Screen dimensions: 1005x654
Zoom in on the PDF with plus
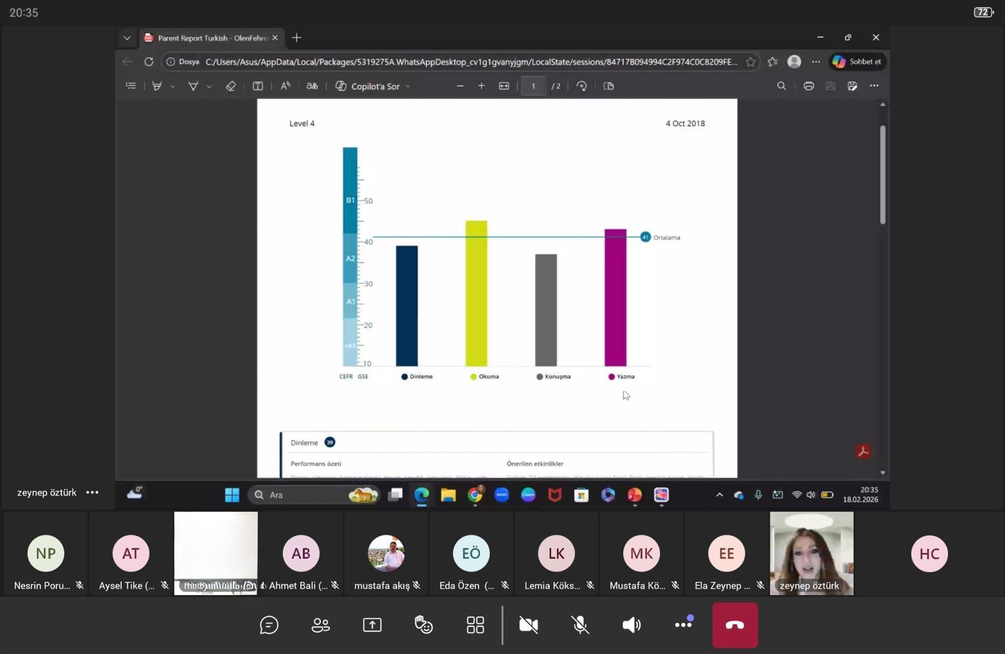481,86
